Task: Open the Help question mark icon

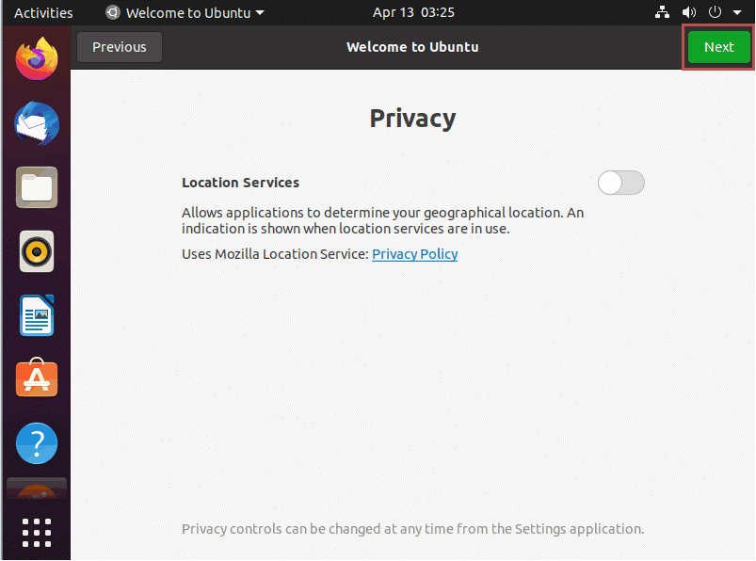Action: [x=37, y=443]
